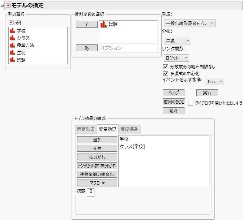The height and width of the screenshot is (220, 243).
Task: Select the 授業方法 column icon
Action: tap(12, 46)
